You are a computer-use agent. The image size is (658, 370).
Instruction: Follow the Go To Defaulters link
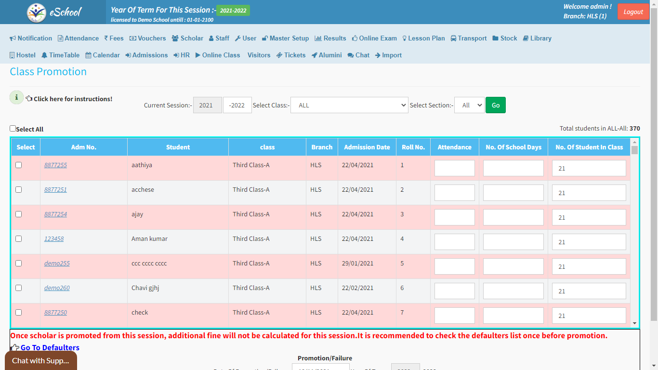pos(50,347)
